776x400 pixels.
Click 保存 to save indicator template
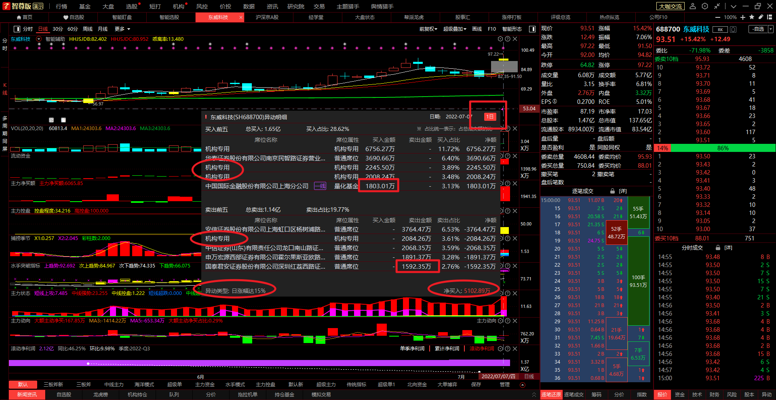(x=476, y=385)
